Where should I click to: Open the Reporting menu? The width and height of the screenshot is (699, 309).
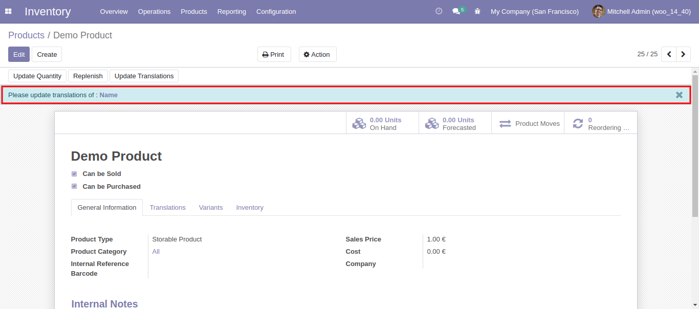pos(231,11)
